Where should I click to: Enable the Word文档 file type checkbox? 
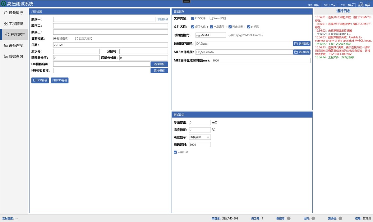tap(211, 18)
